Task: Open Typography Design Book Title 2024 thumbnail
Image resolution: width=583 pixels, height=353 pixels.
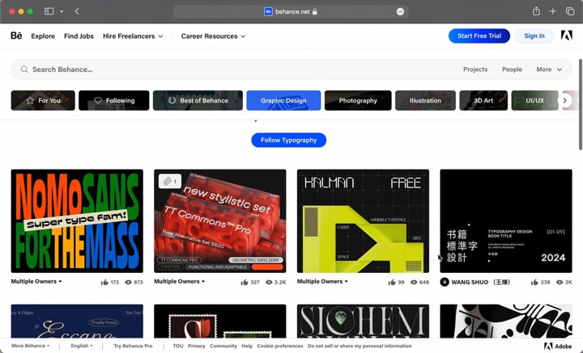Action: pos(506,221)
